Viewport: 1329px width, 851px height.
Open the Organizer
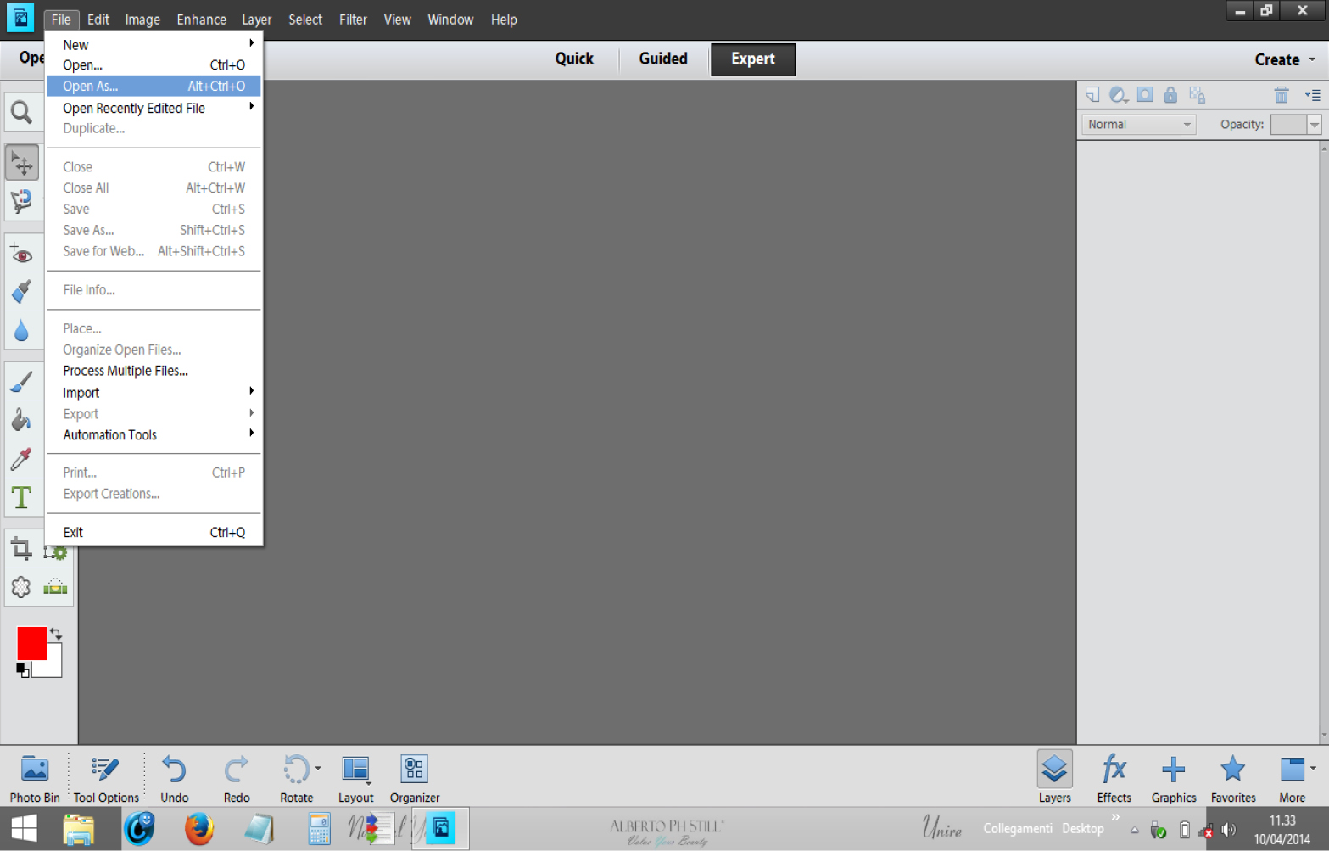pyautogui.click(x=415, y=778)
